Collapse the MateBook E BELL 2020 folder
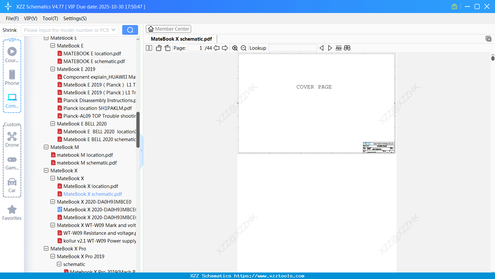Screen dimensions: 495x279 click(53, 124)
